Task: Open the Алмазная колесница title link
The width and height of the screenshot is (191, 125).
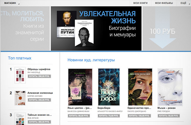Action: [40, 93]
